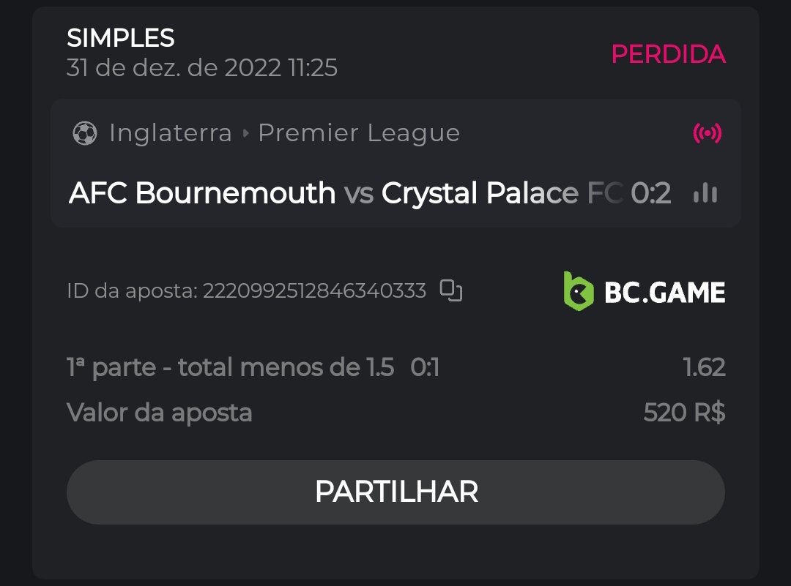
Task: Click the Valor da aposta label
Action: click(160, 413)
